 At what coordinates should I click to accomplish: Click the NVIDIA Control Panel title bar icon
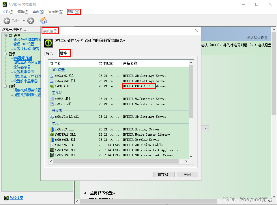[5, 4]
